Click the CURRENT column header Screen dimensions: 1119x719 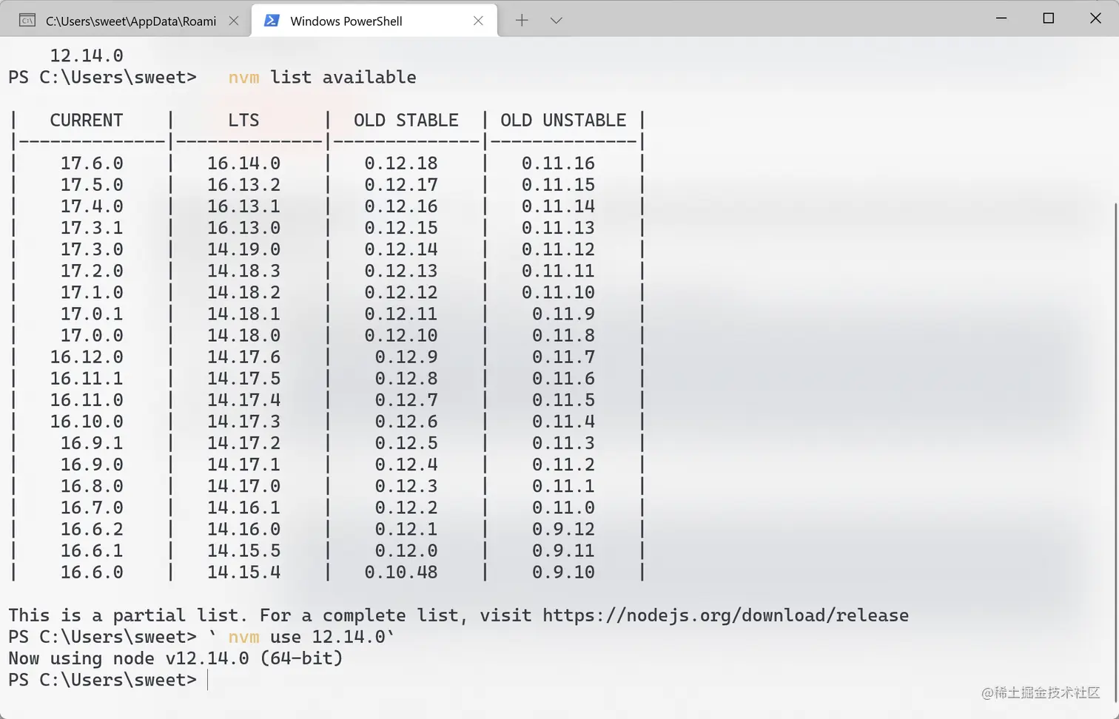click(x=87, y=121)
